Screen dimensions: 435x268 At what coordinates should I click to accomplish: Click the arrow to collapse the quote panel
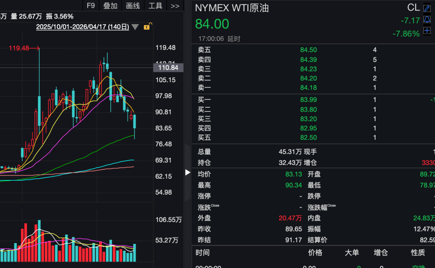pyautogui.click(x=187, y=172)
